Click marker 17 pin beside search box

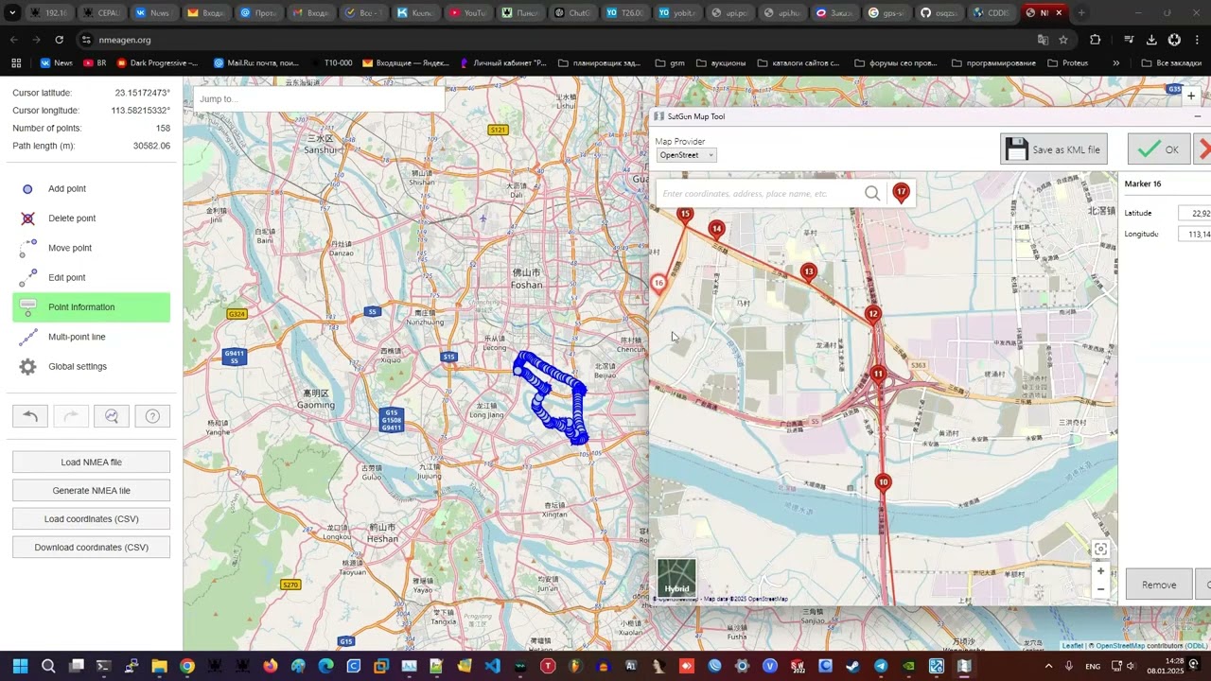click(901, 193)
